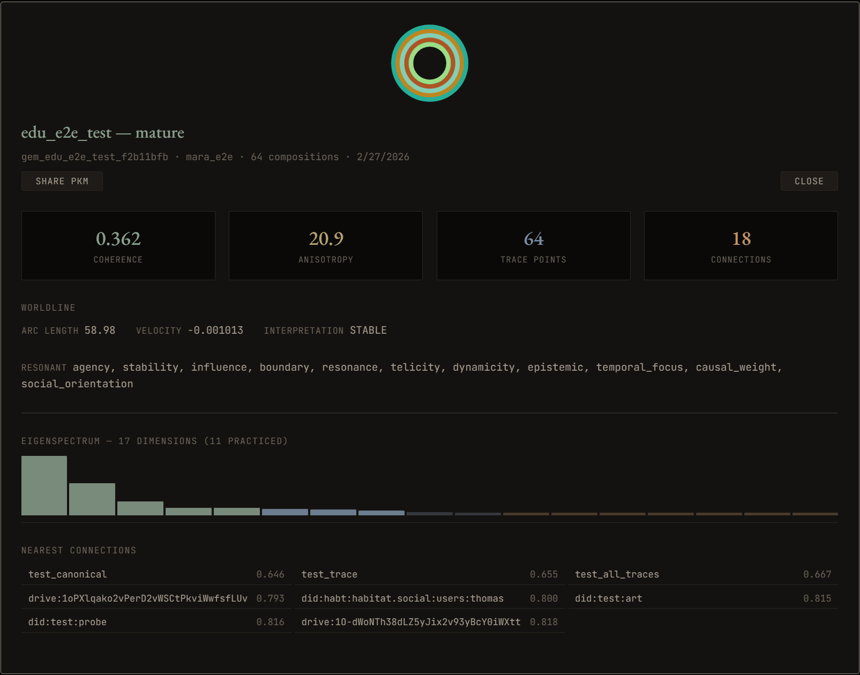
Task: Open the did:test:probe connection
Action: (156, 622)
